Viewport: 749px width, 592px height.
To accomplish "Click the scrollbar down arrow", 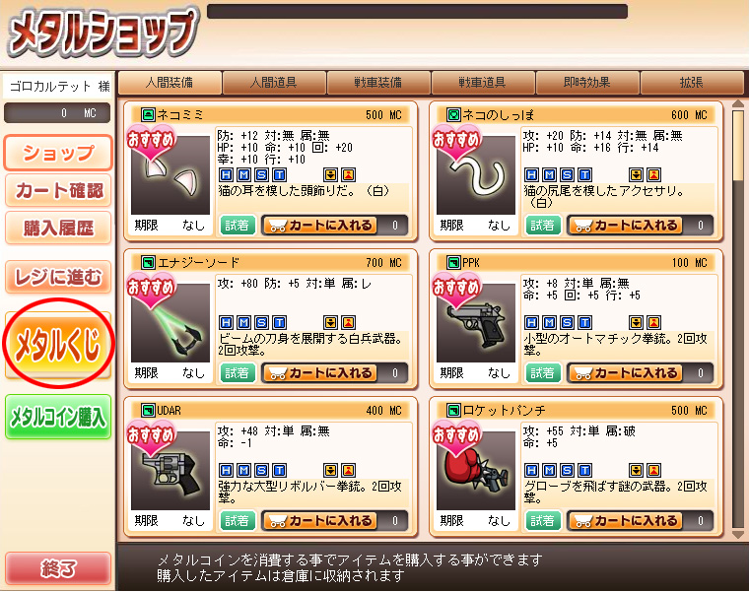I will pyautogui.click(x=738, y=535).
